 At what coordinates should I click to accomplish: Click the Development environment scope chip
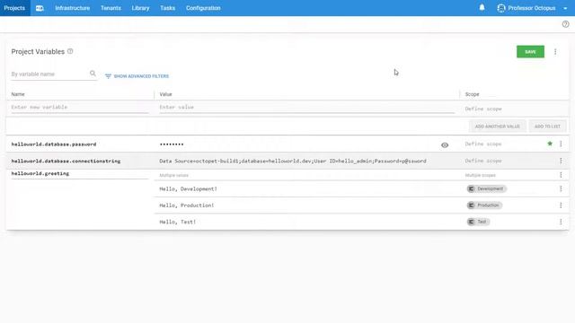point(486,188)
